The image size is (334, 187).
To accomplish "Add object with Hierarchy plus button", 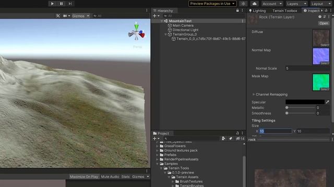I will tap(156, 16).
